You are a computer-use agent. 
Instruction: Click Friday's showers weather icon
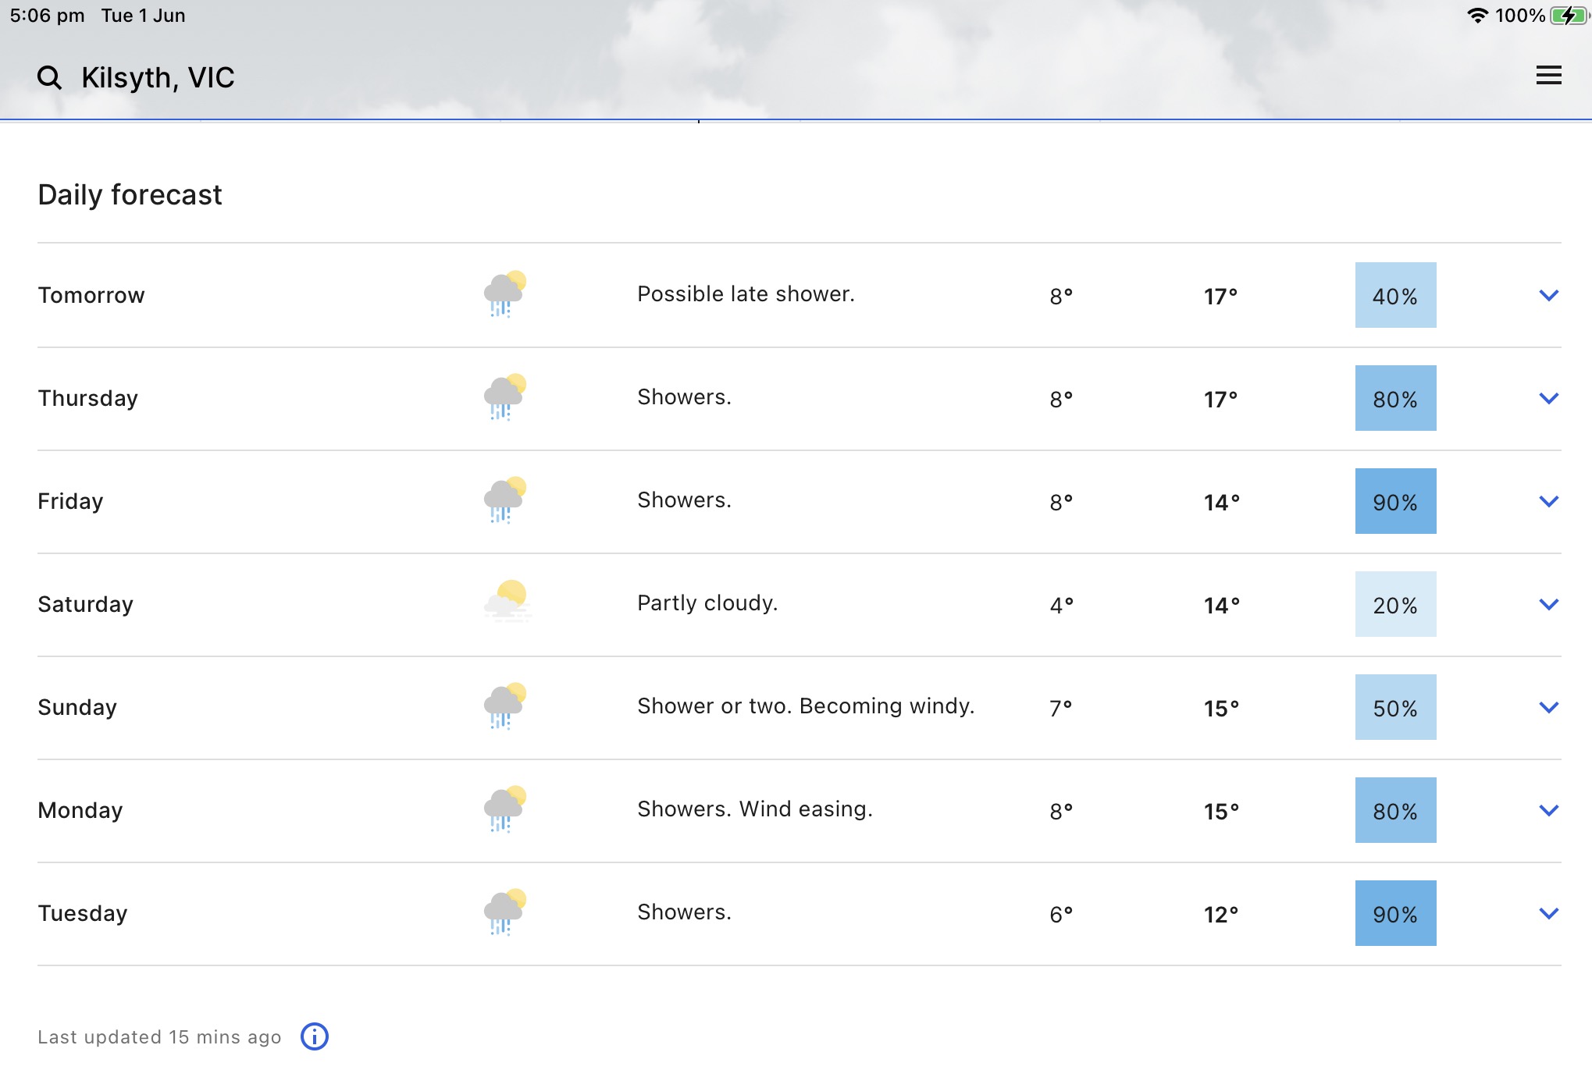pyautogui.click(x=504, y=500)
